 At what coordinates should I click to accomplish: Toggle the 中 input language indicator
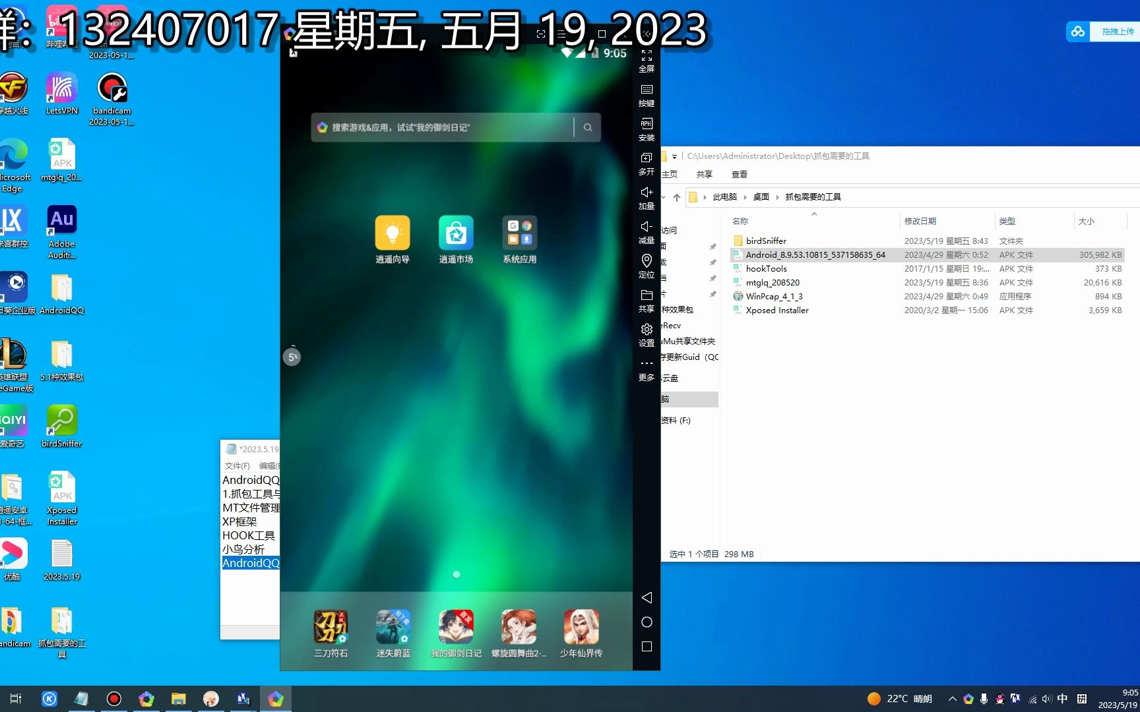(x=1062, y=699)
